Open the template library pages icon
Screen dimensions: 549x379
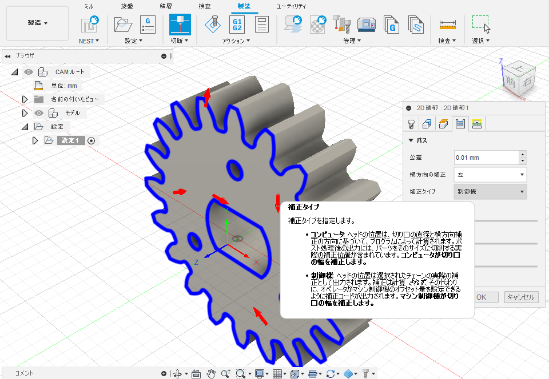416,25
